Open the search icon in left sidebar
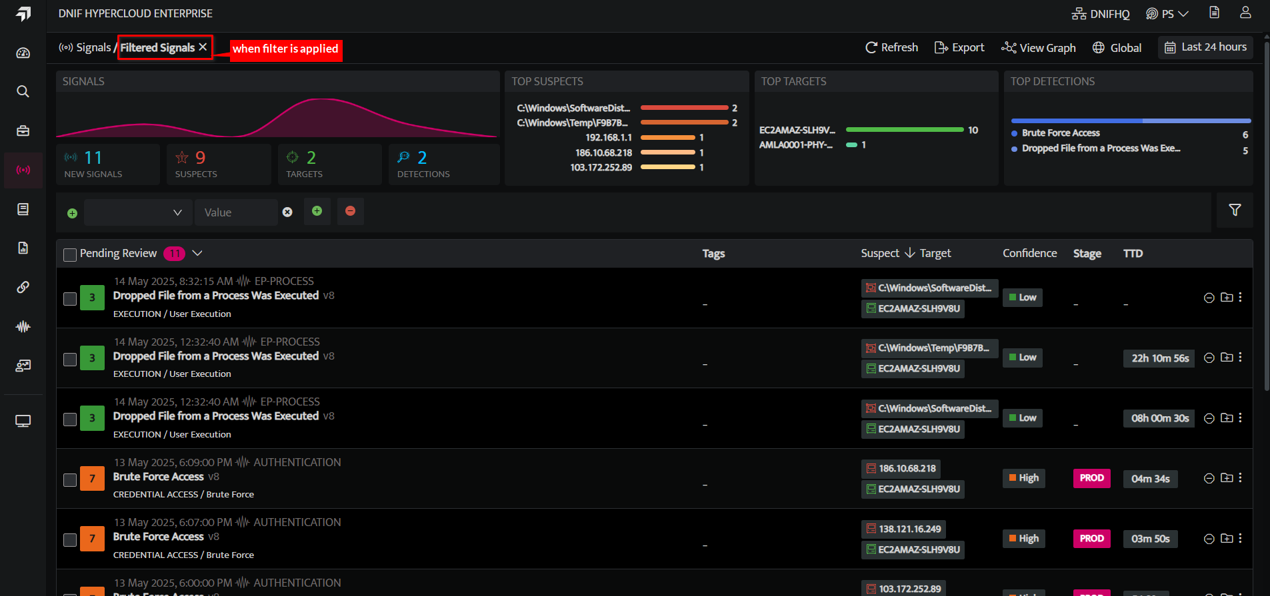This screenshot has width=1270, height=596. [x=23, y=91]
